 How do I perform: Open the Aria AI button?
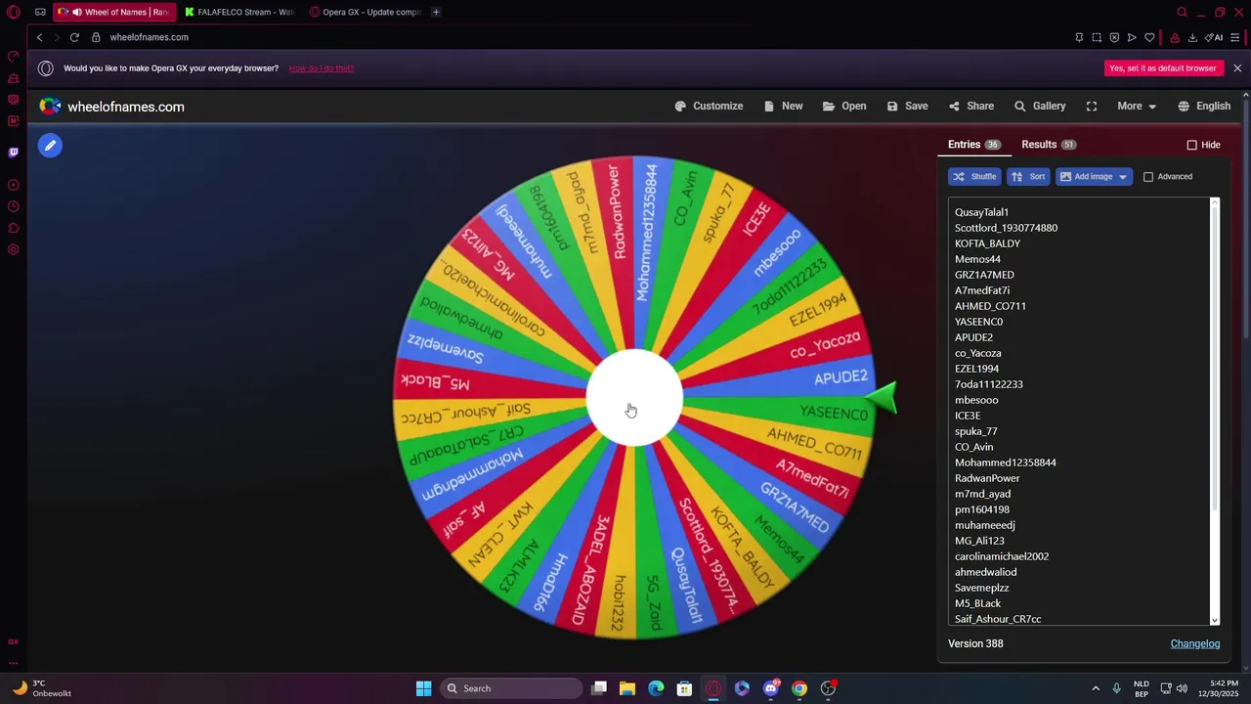point(1214,37)
